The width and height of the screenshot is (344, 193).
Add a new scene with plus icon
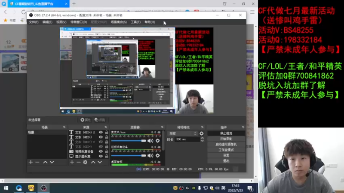coord(31,162)
